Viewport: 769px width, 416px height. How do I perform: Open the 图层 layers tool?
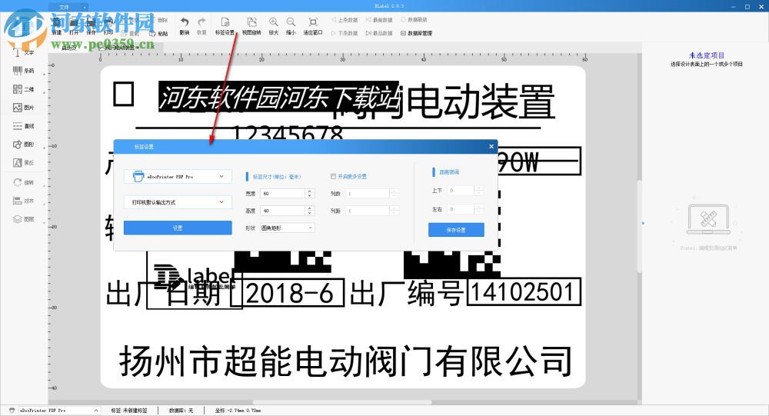pyautogui.click(x=23, y=219)
